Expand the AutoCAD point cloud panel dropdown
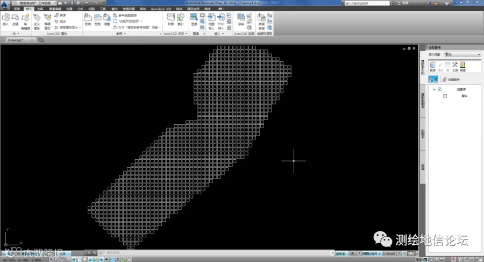 click(176, 33)
